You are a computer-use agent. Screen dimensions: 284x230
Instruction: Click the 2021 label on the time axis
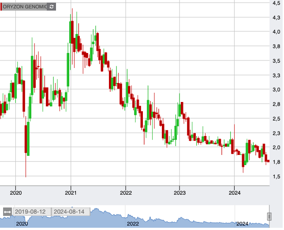[71, 193]
